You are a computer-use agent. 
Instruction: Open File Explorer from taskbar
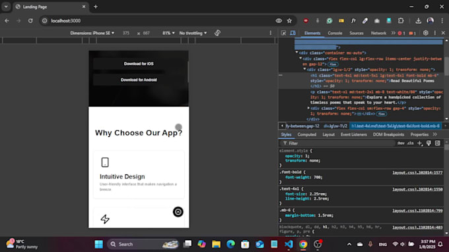(216, 244)
